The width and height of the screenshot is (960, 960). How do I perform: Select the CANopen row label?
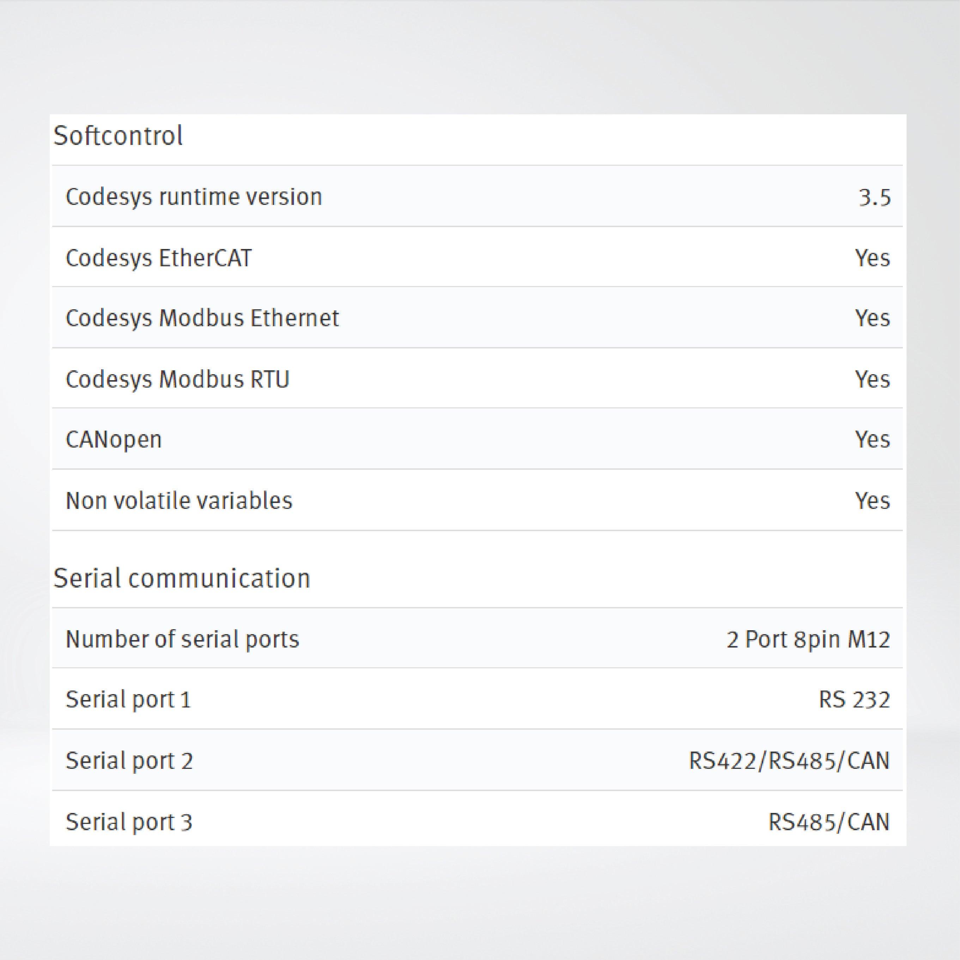pyautogui.click(x=114, y=440)
